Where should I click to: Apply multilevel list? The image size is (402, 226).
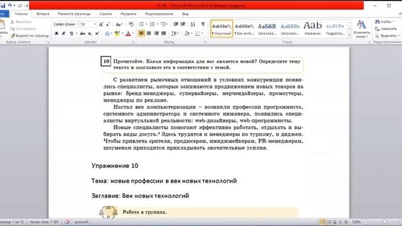tap(163, 24)
